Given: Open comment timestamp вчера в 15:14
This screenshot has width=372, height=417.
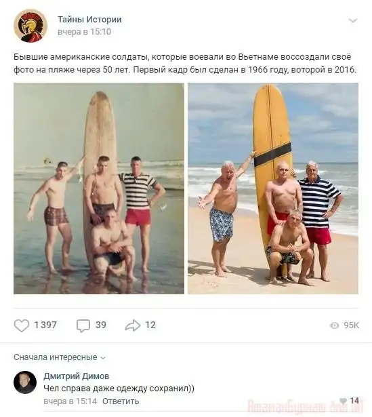Looking at the screenshot, I should [x=70, y=401].
